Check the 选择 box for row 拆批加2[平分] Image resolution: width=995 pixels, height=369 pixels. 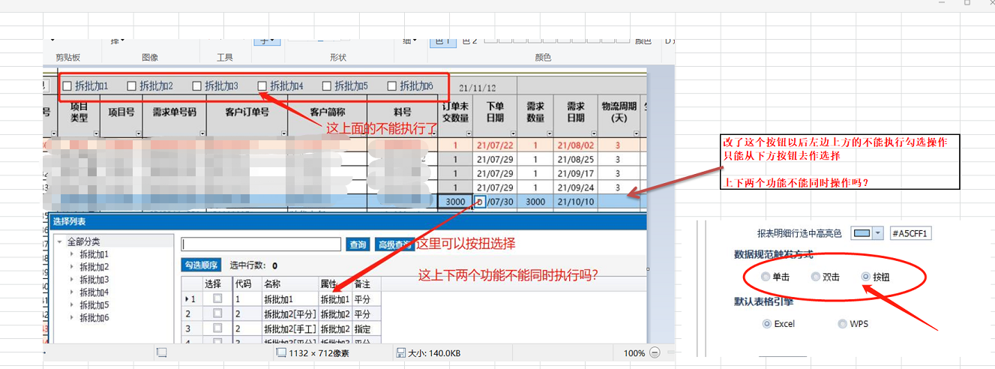coord(217,313)
